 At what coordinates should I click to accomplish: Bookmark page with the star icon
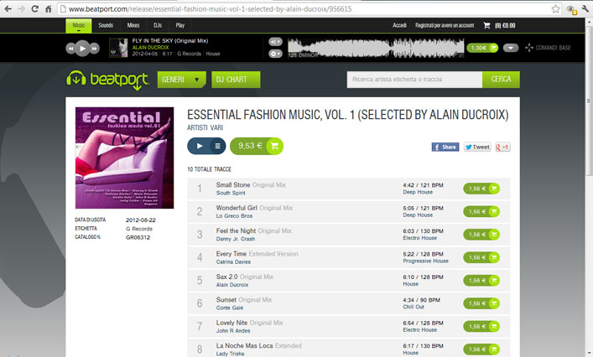click(x=555, y=8)
